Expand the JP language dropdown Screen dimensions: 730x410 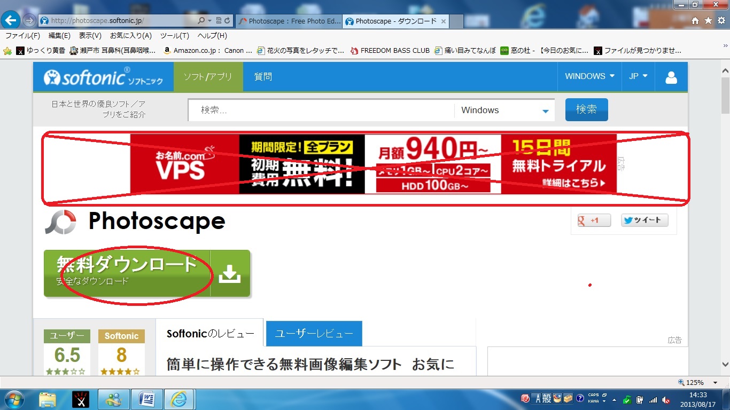pos(638,76)
